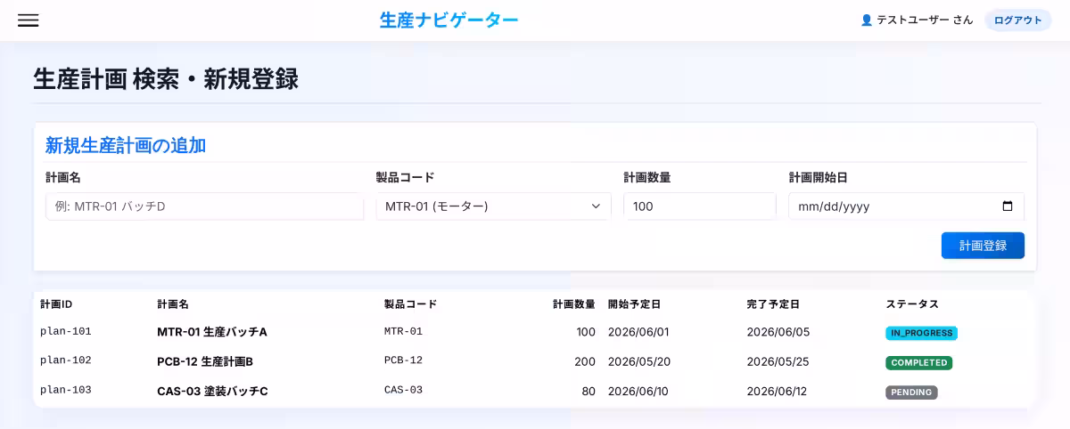Screen dimensions: 1070x429
Task: Focus the 計画名 text input field
Action: pyautogui.click(x=204, y=206)
